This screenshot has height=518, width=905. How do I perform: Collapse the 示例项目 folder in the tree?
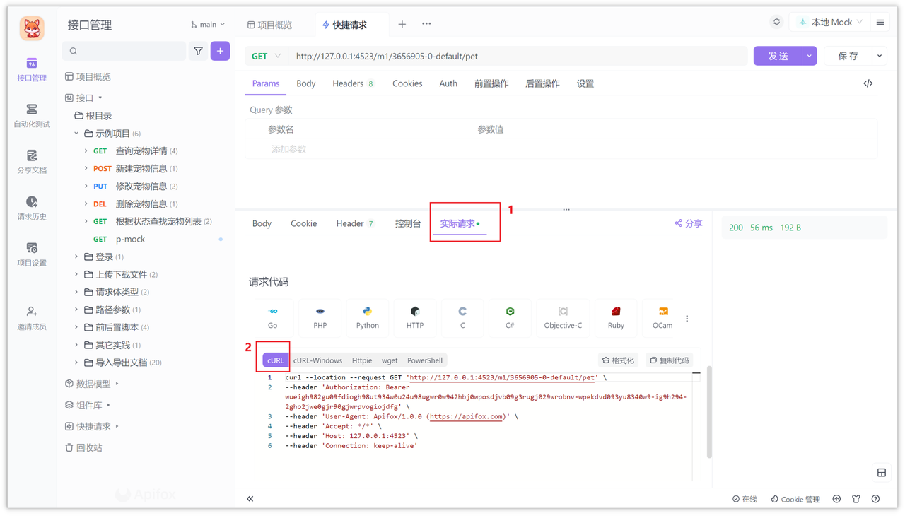[x=77, y=133]
